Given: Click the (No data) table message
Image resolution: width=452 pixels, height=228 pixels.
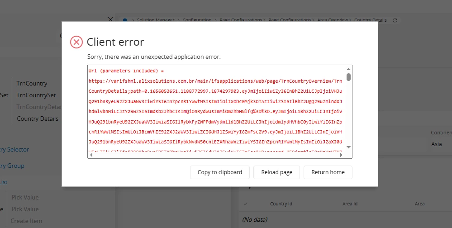Looking at the screenshot, I should pos(255,220).
